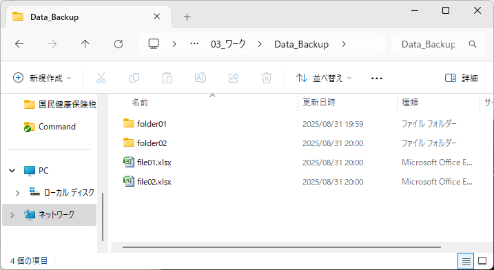This screenshot has height=270, width=494.
Task: Switch to details list view layout
Action: tap(466, 261)
